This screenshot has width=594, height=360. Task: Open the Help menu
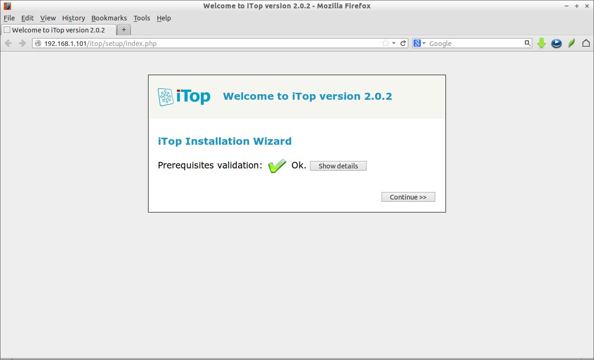164,18
